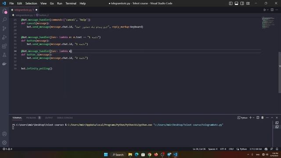Open the Help menu
This screenshot has height=158, width=281.
coord(83,4)
